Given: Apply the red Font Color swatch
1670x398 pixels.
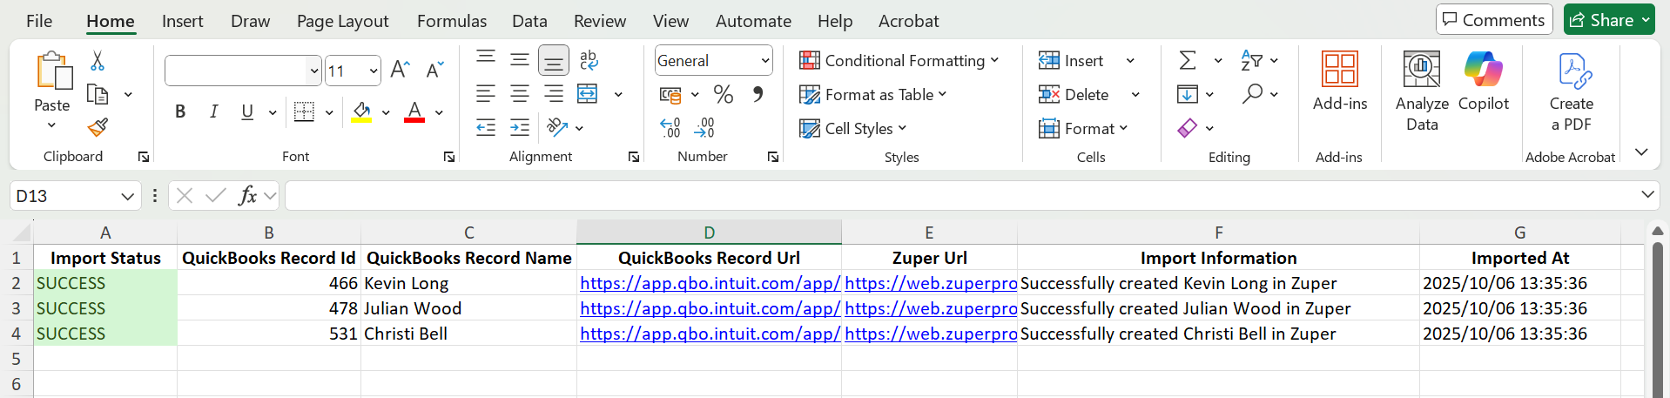Looking at the screenshot, I should pos(414,111).
